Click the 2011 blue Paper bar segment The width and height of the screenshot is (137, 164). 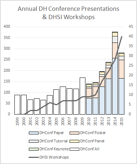pyautogui.click(x=96, y=106)
